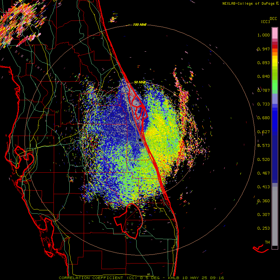Pick the periwinkle band on color bar
The height and width of the screenshot is (280, 280).
click(x=275, y=99)
